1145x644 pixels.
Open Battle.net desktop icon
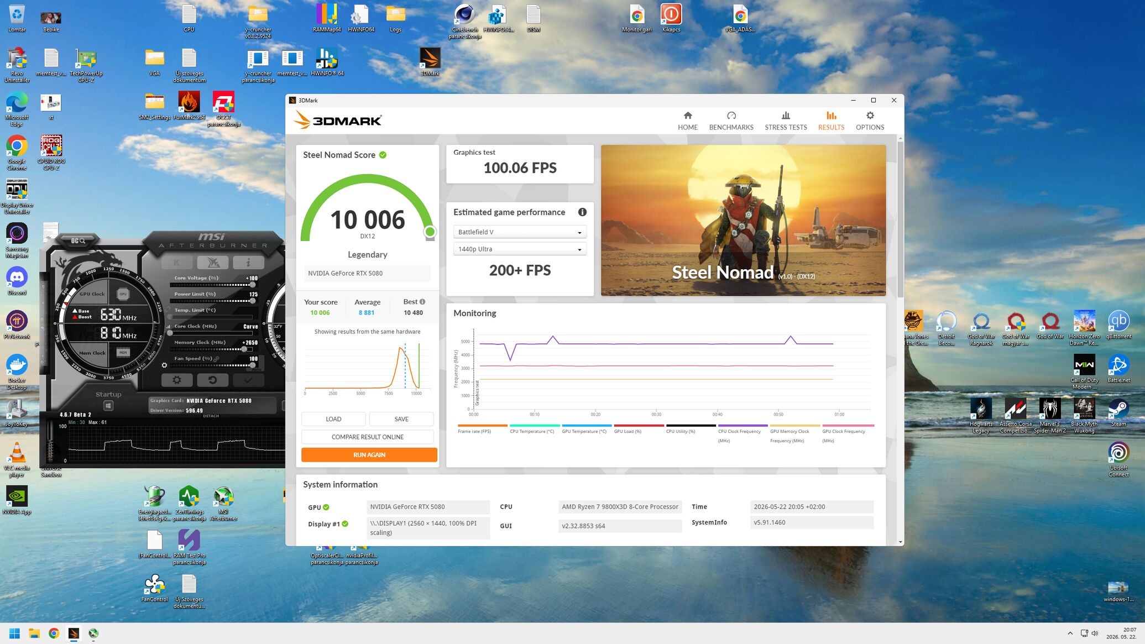pos(1118,369)
